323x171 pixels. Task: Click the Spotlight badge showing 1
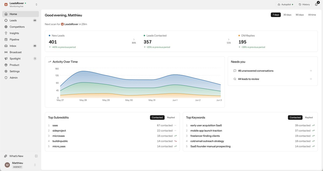pyautogui.click(x=35, y=59)
